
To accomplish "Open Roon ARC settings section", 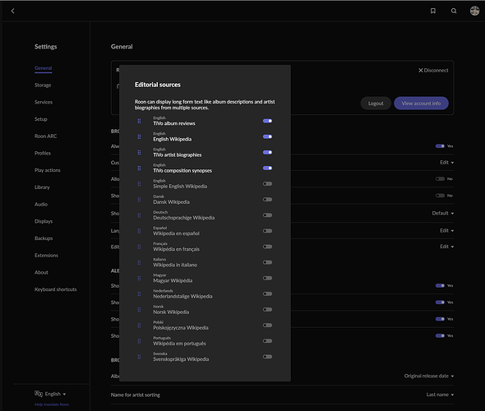I will click(45, 136).
